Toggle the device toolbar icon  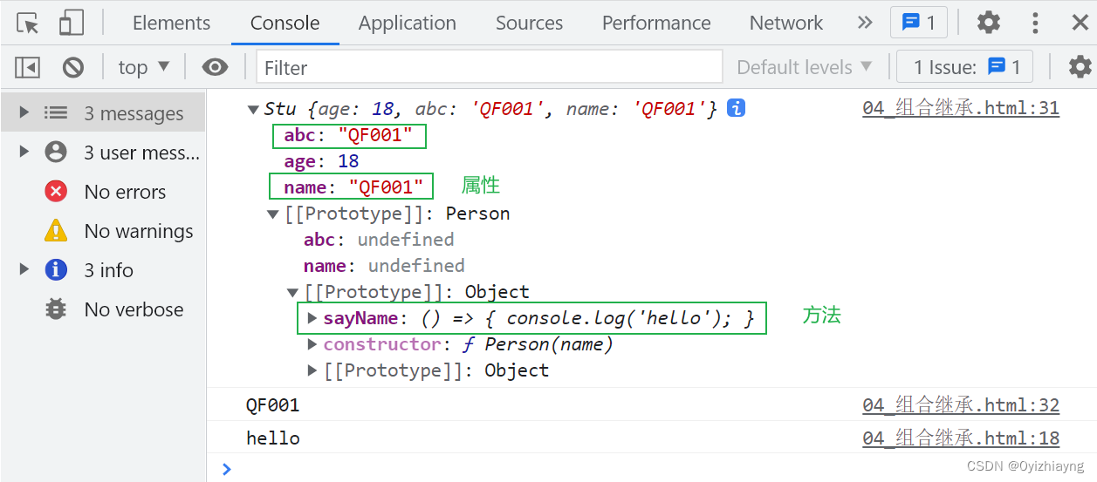[71, 23]
